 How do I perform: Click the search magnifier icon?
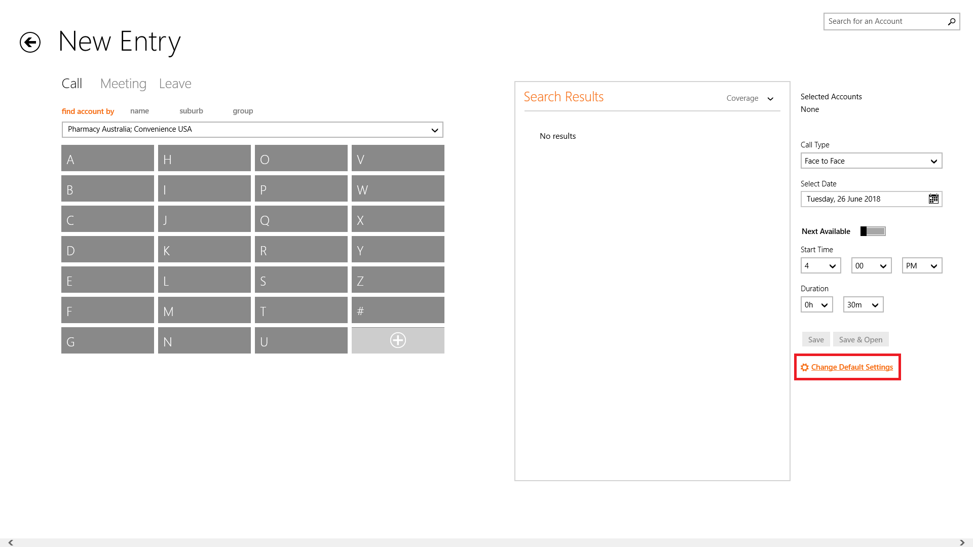click(x=951, y=21)
